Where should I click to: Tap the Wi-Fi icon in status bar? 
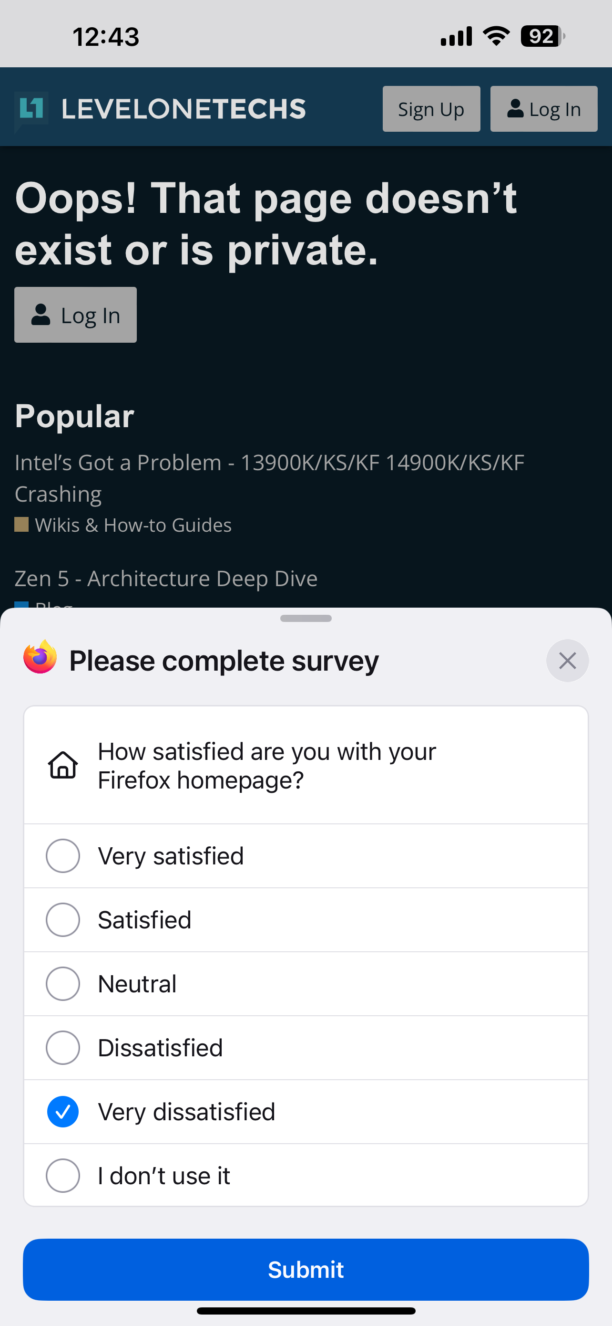pos(496,36)
